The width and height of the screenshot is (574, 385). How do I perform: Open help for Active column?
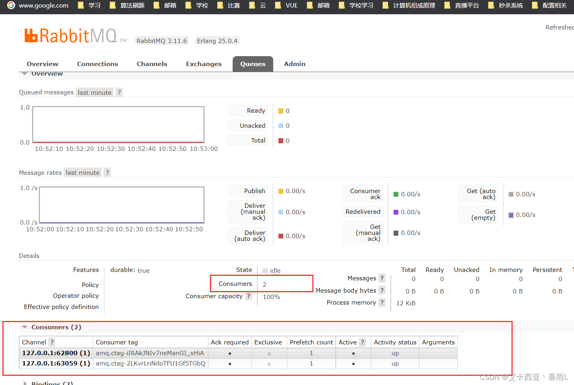point(362,342)
